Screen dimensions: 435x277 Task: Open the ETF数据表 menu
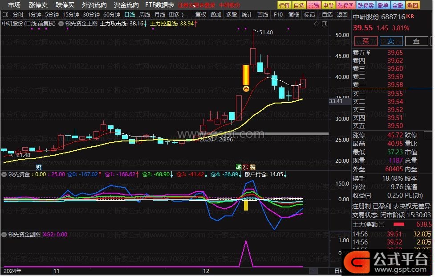(160, 5)
